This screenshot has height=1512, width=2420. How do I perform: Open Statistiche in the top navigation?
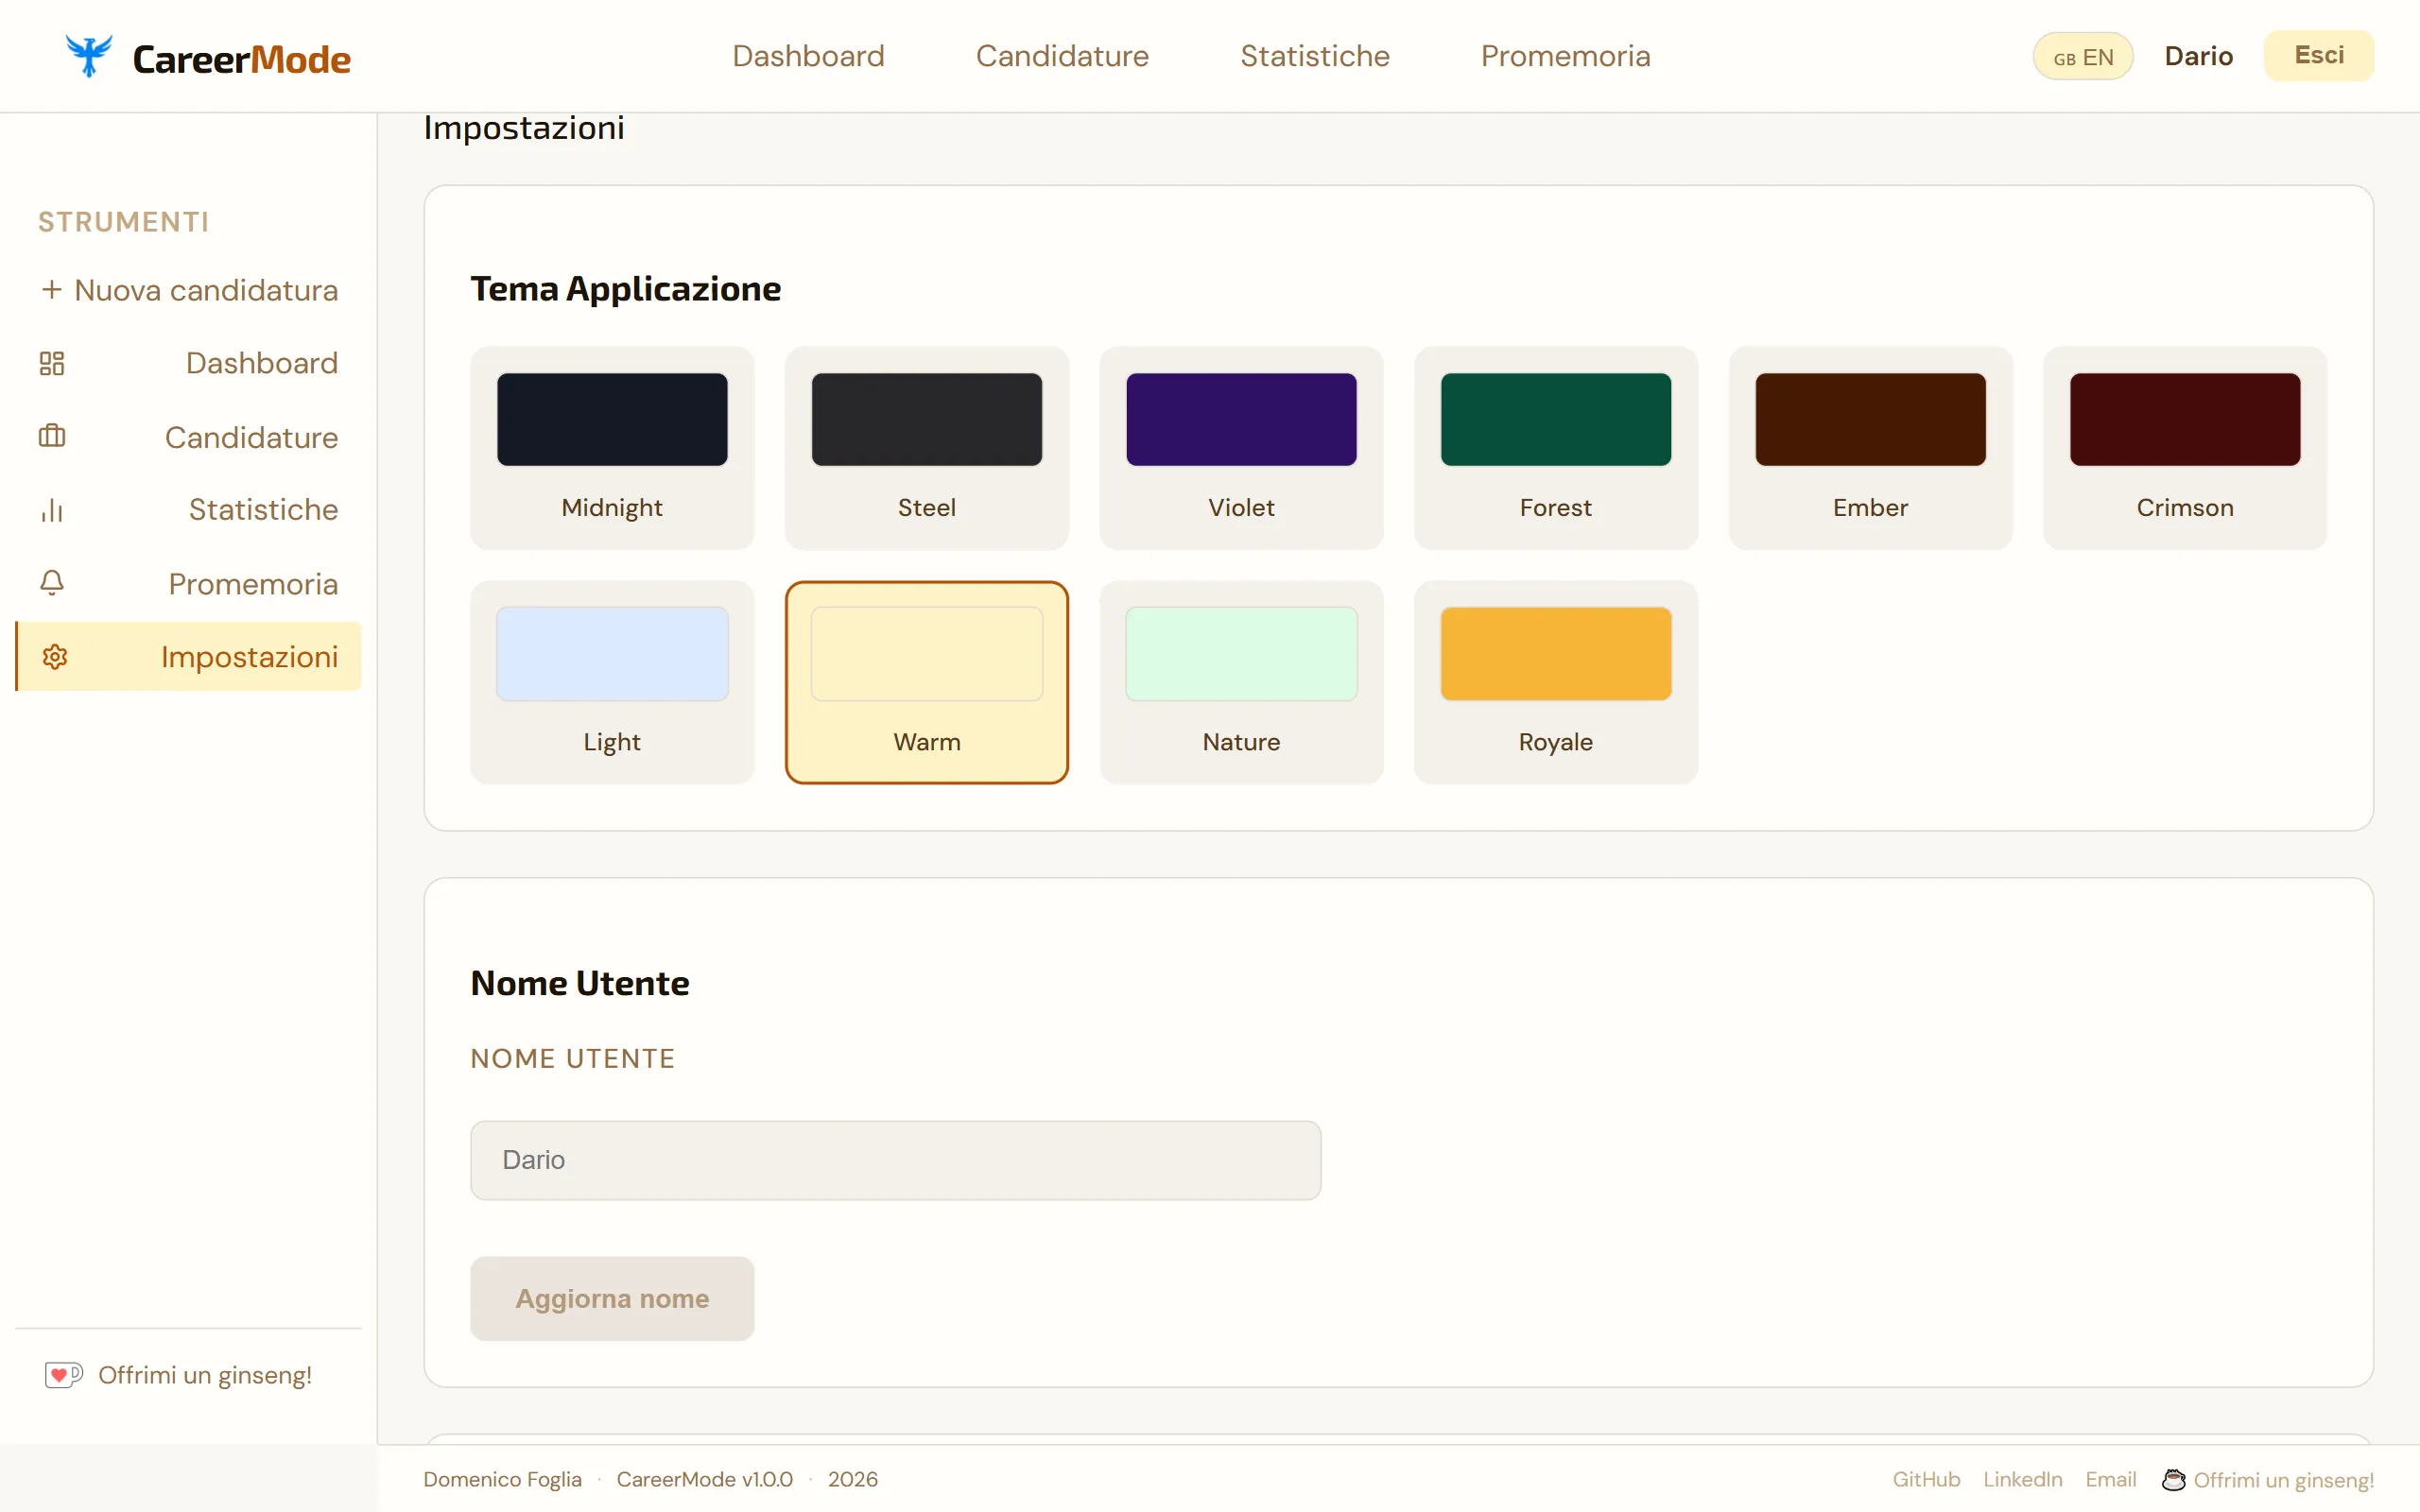point(1314,56)
